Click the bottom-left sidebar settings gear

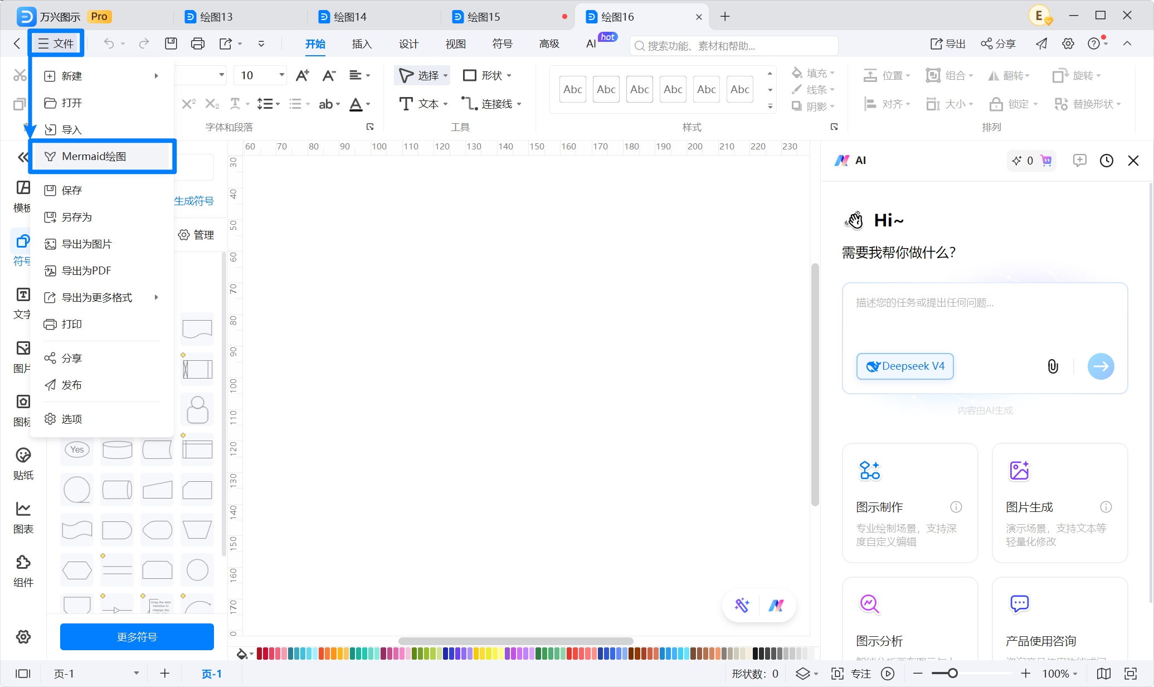[23, 637]
